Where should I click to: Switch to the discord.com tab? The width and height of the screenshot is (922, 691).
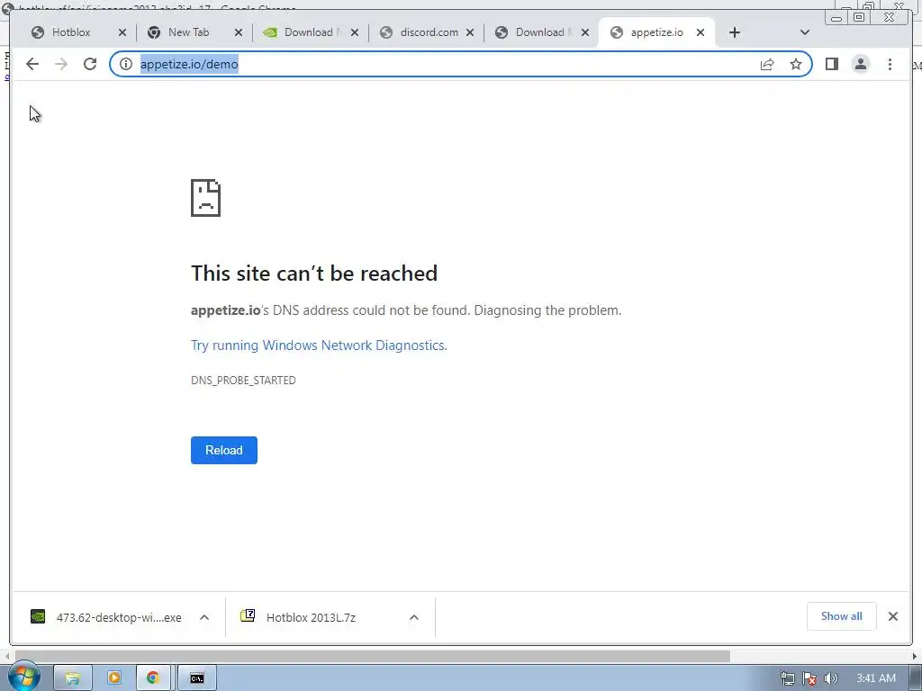428,32
